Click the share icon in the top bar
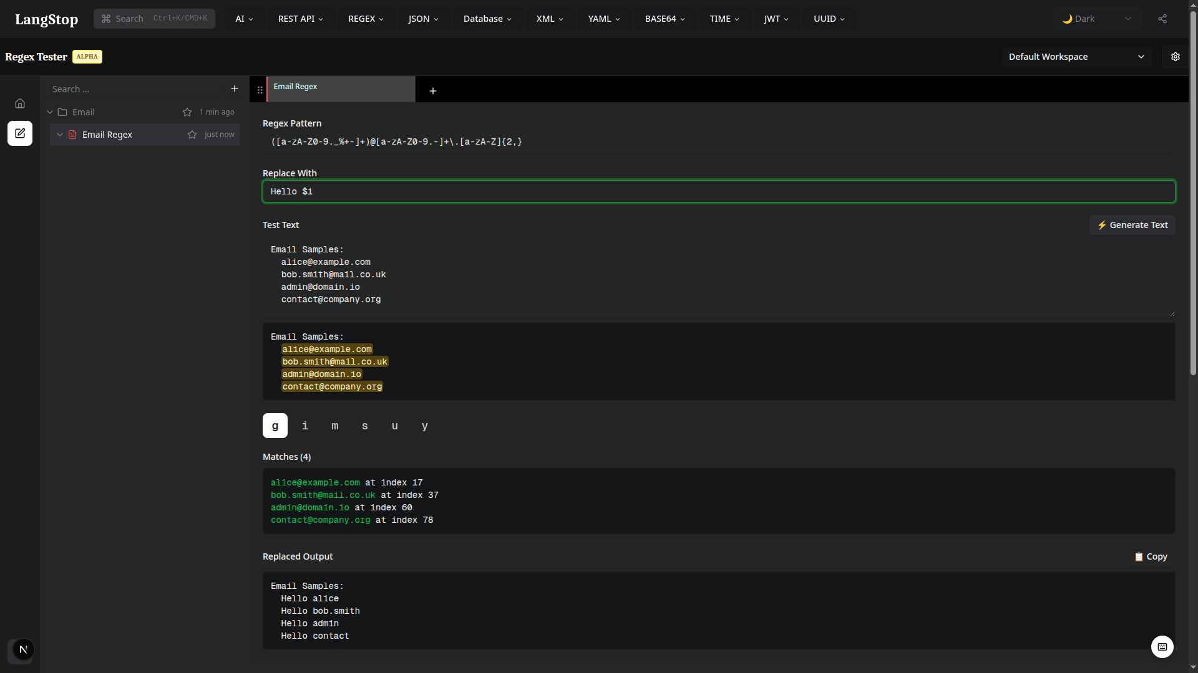The height and width of the screenshot is (673, 1198). (x=1162, y=19)
